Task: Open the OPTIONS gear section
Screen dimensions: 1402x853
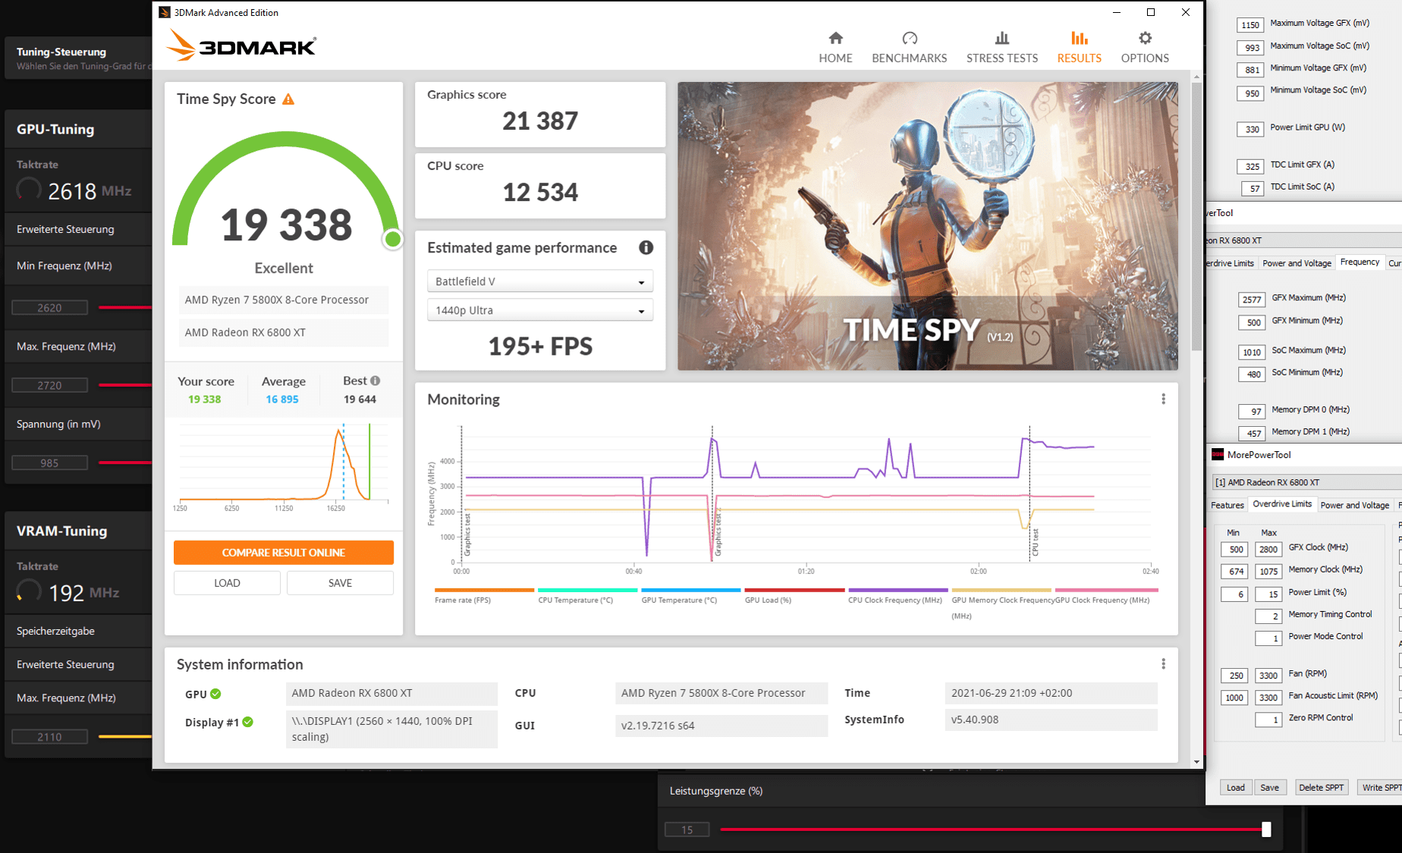Action: 1145,47
